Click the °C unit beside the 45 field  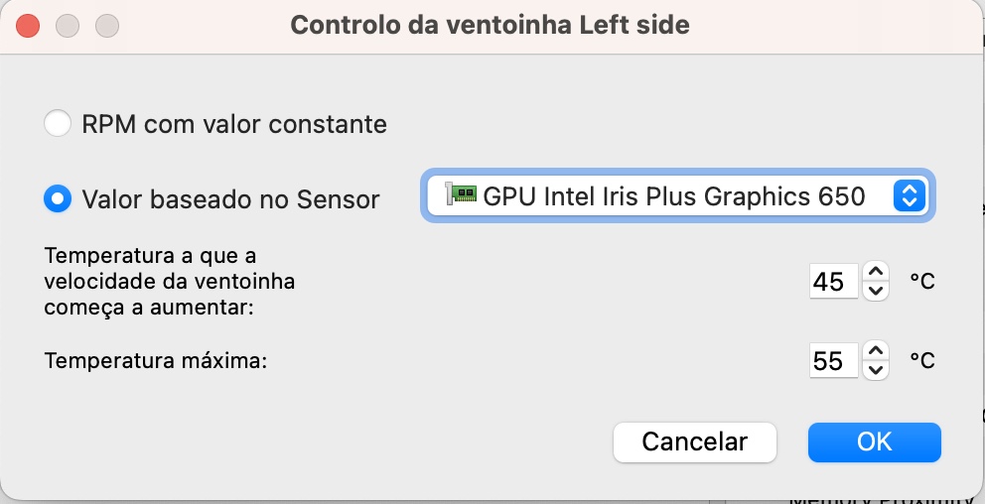pos(922,282)
